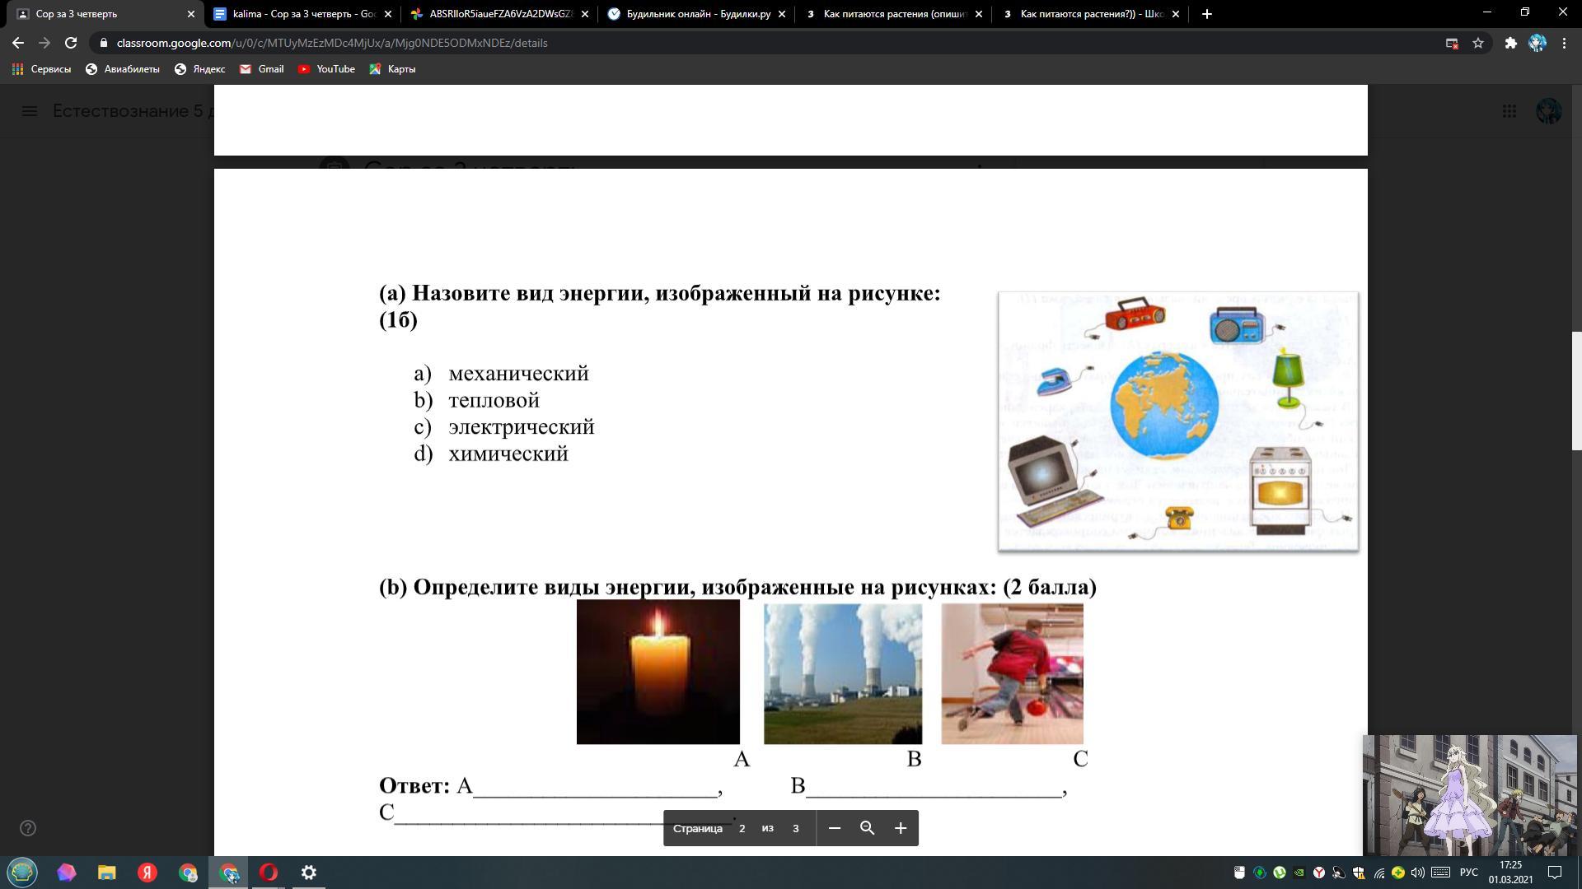The width and height of the screenshot is (1582, 889).
Task: Bookmark this page with star icon
Action: (x=1478, y=43)
